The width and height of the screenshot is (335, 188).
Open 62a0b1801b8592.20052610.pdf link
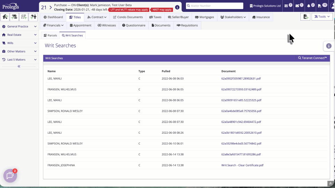241,133
